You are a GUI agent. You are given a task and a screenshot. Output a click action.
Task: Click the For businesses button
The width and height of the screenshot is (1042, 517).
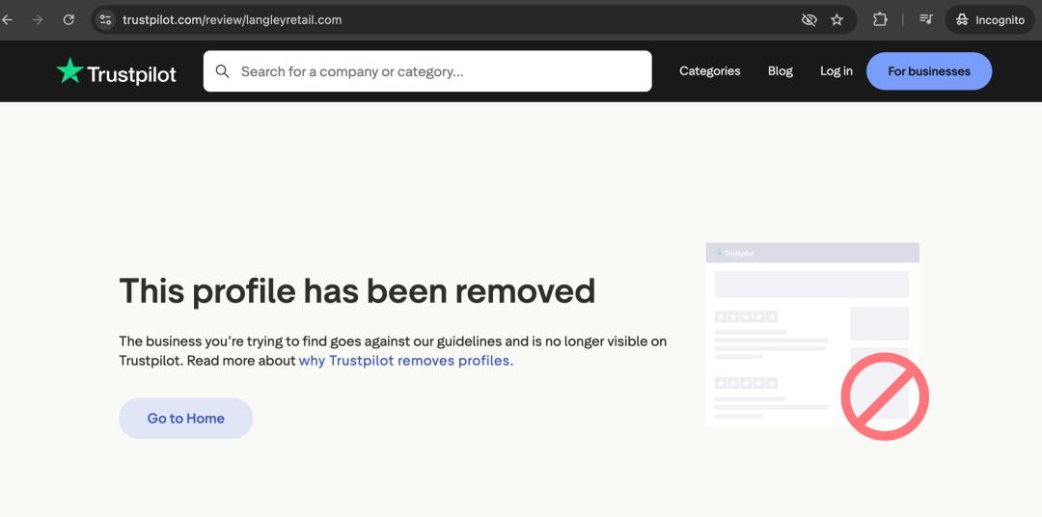(929, 71)
